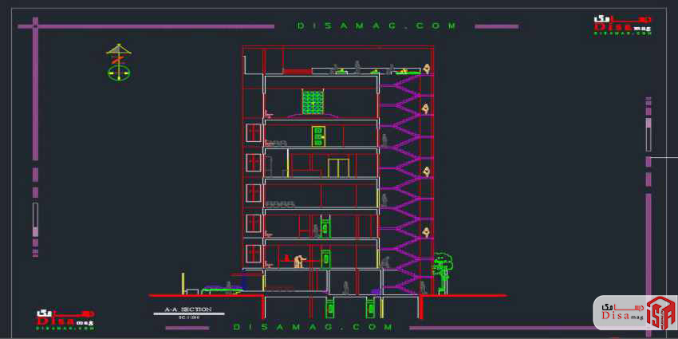
Task: Pick the right green elevator door in the basement
Action: pyautogui.click(x=370, y=307)
